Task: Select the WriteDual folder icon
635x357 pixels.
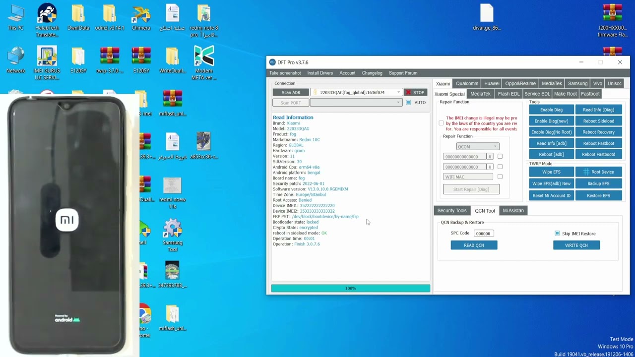Action: 173,60
